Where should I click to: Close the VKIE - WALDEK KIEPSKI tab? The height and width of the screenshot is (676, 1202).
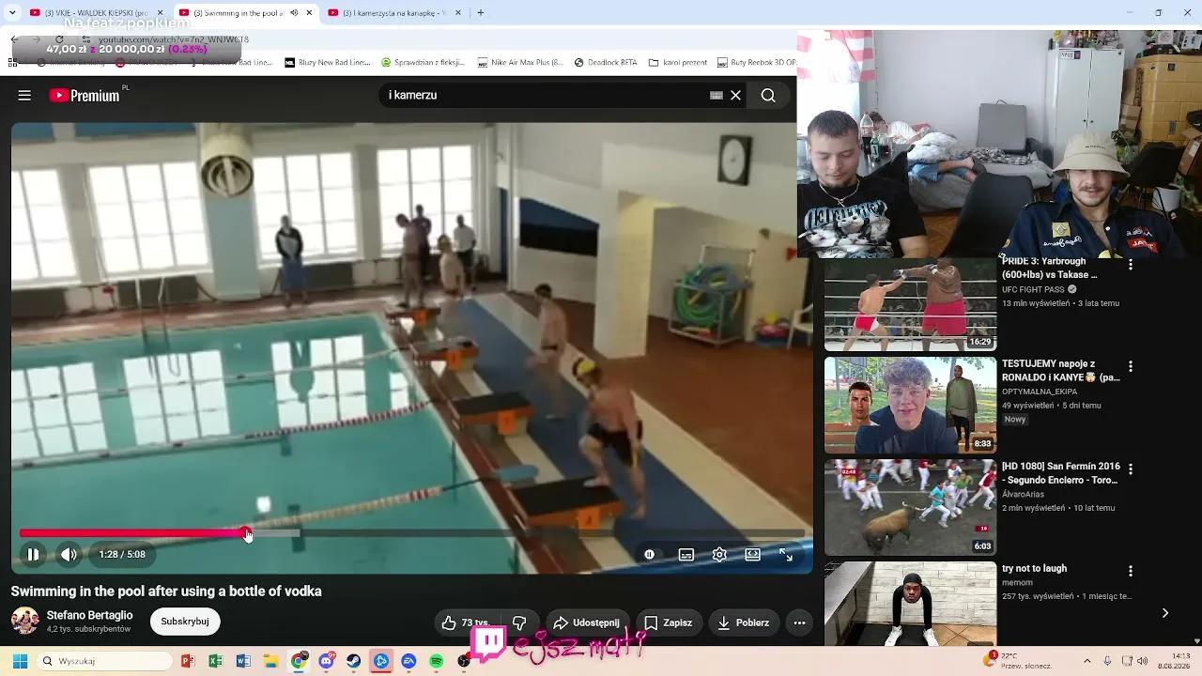[160, 13]
